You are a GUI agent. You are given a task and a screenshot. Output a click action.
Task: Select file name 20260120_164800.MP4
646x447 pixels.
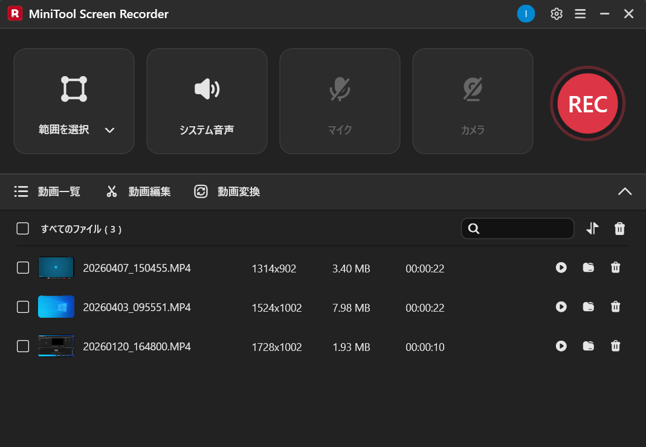point(137,347)
